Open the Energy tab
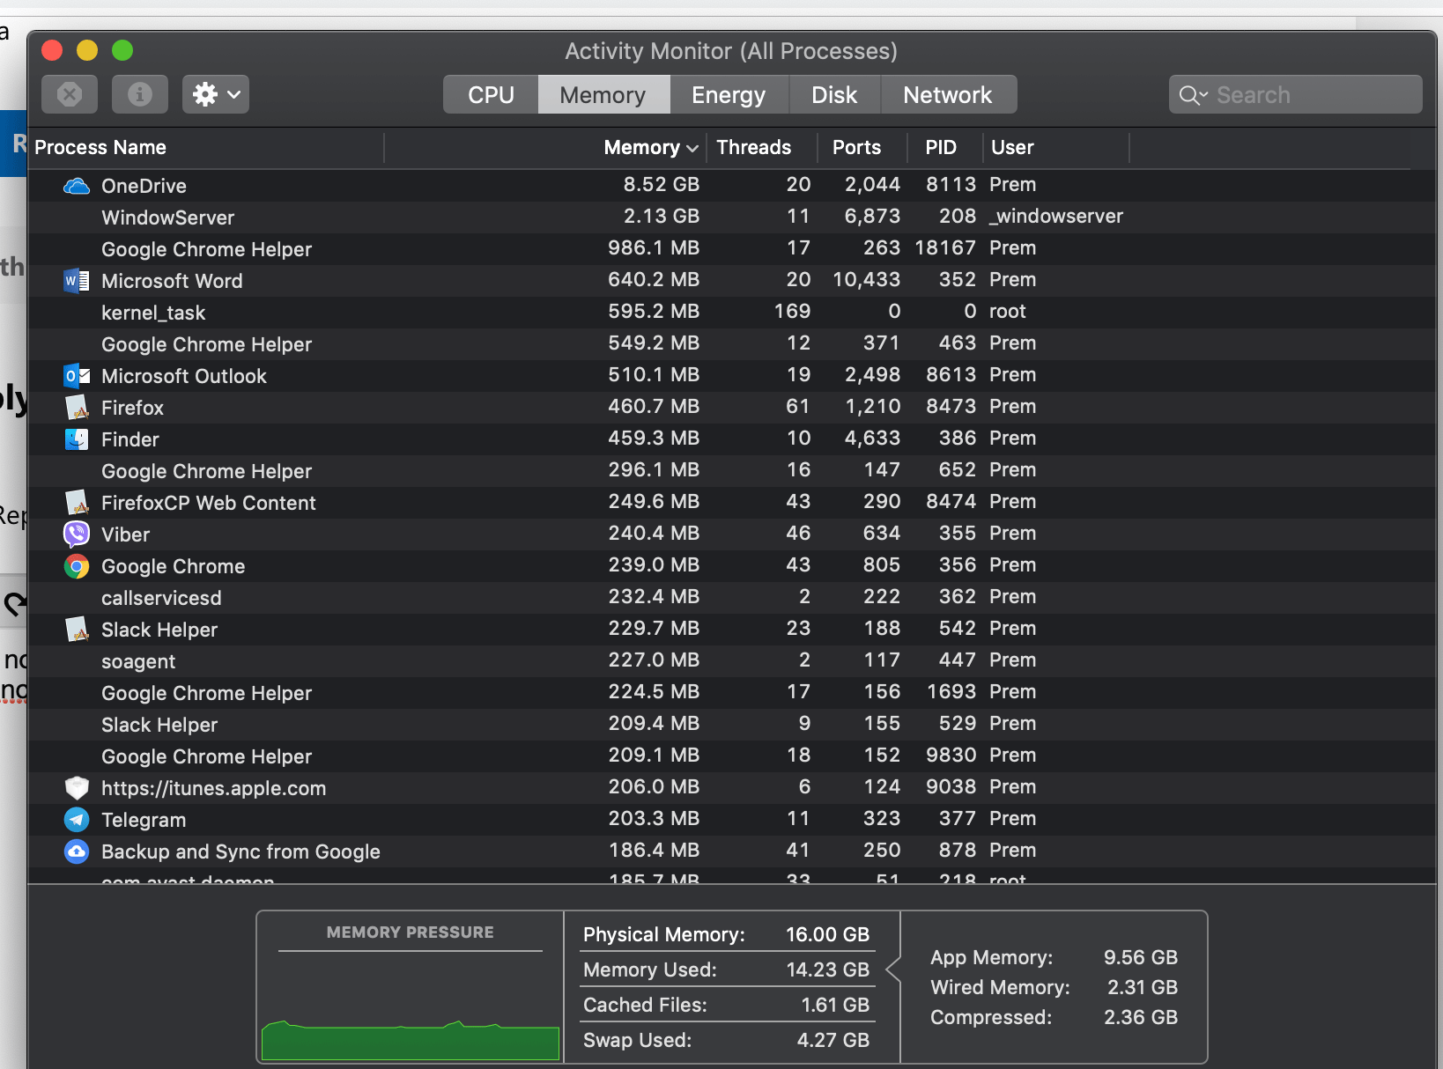This screenshot has height=1069, width=1443. click(729, 94)
